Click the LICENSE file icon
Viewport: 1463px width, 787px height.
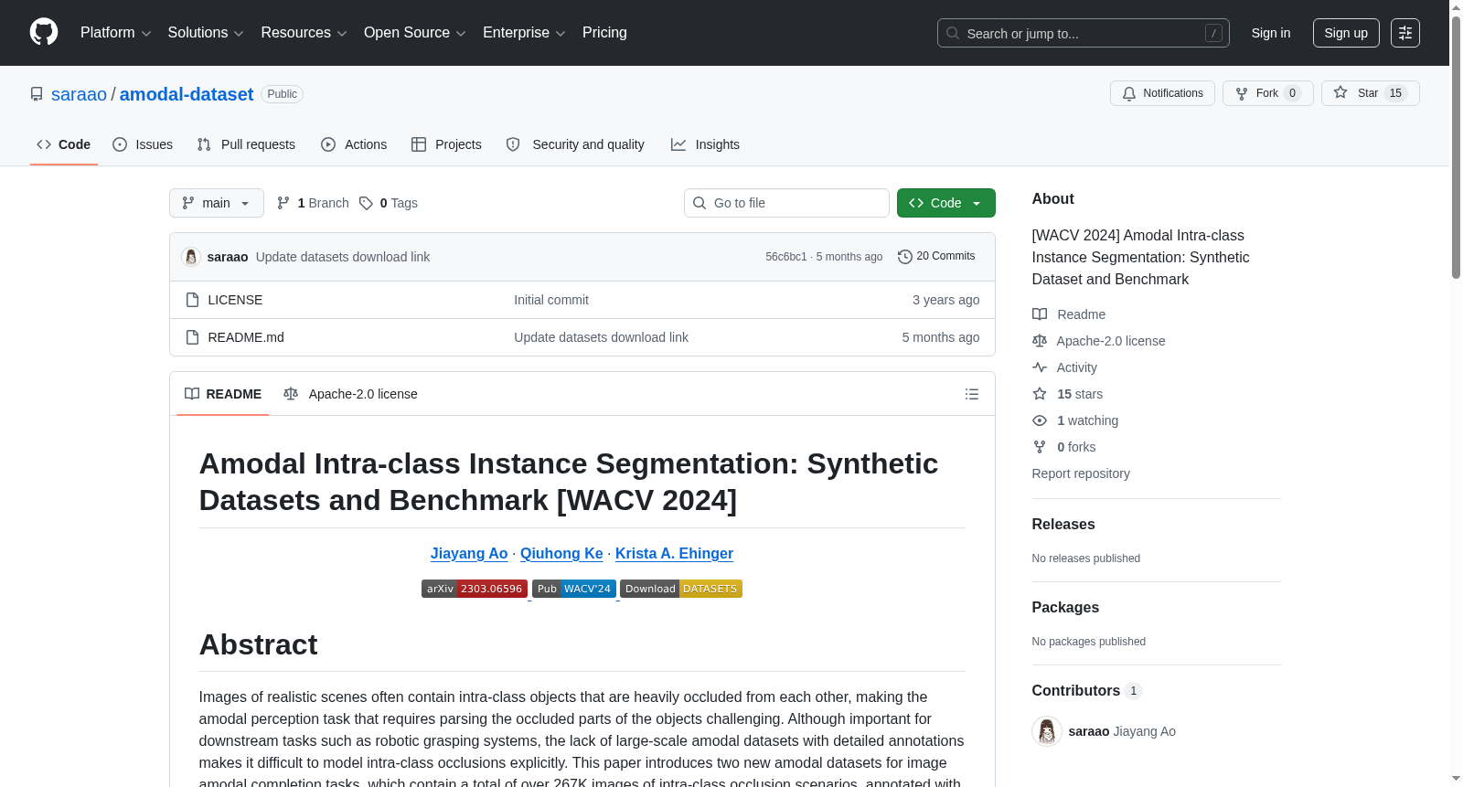[x=192, y=300]
